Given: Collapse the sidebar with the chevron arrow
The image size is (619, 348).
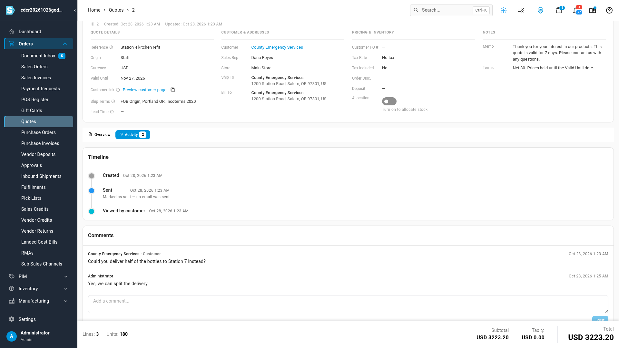Looking at the screenshot, I should (75, 10).
